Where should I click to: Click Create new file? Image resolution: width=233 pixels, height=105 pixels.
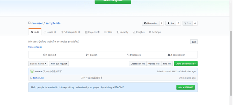pyautogui.click(x=138, y=64)
